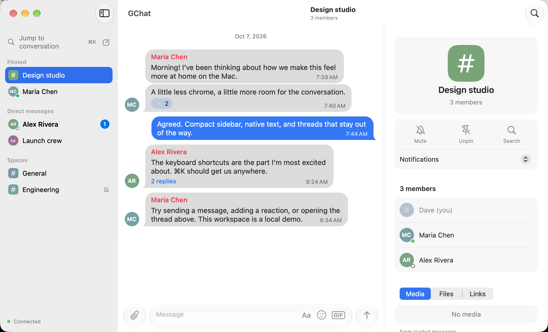
Task: Open the 2 replies thread
Action: (x=163, y=181)
